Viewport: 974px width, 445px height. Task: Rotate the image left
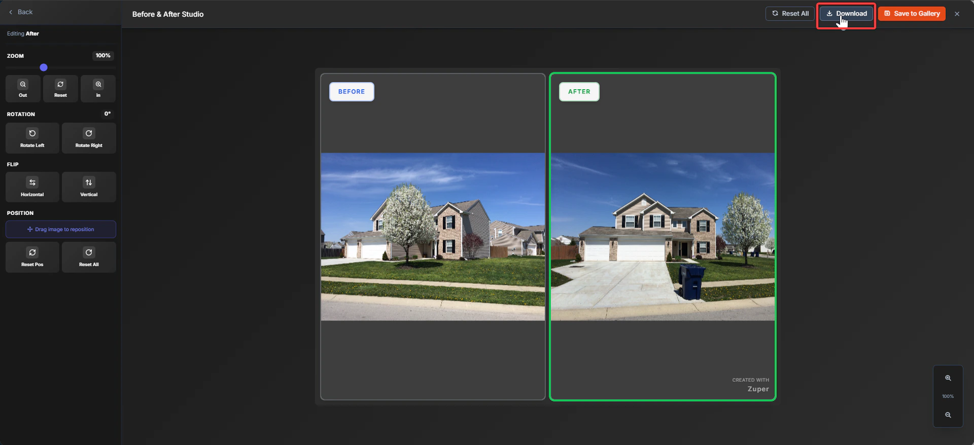click(32, 138)
